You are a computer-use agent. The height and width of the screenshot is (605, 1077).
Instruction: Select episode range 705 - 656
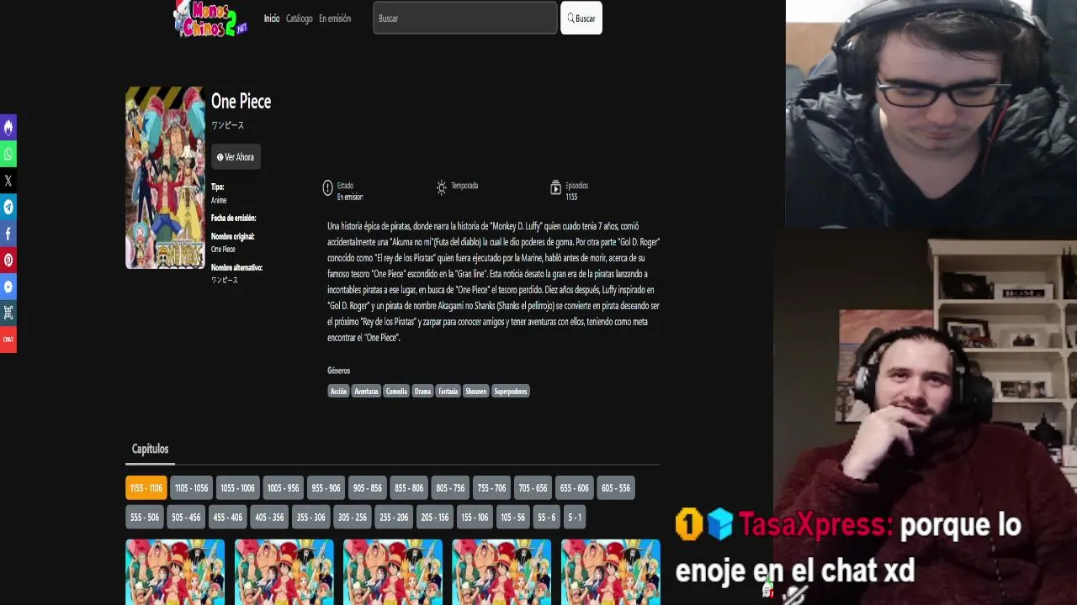(x=533, y=488)
